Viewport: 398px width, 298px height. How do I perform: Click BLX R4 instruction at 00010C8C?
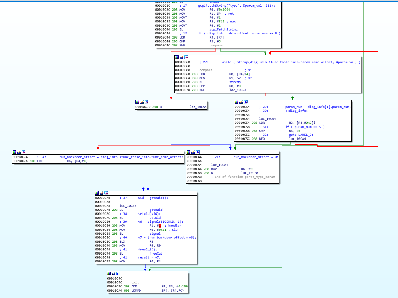coord(136,242)
